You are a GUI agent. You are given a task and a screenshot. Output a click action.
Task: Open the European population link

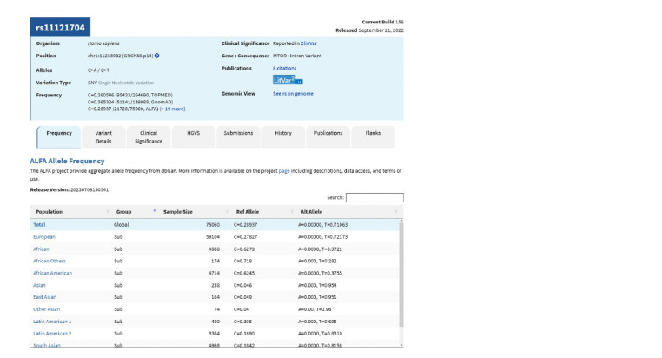[44, 237]
